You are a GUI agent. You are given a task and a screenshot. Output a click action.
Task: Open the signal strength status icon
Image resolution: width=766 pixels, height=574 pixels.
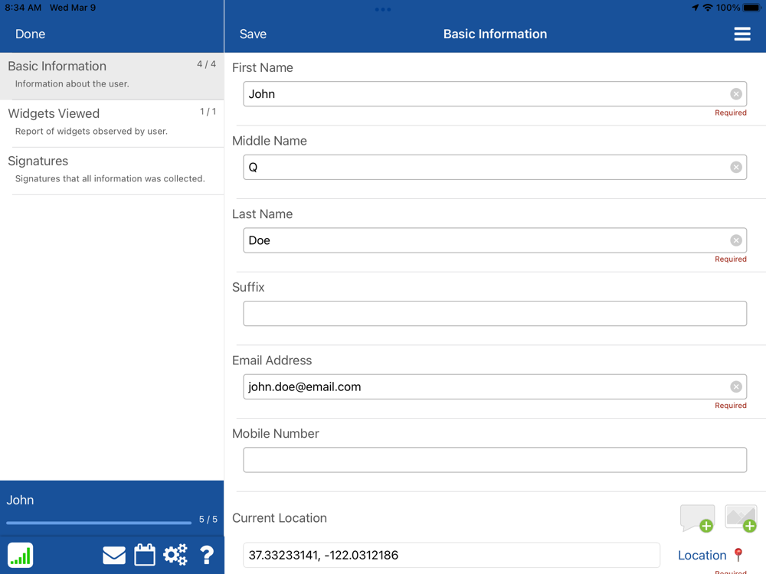click(21, 555)
